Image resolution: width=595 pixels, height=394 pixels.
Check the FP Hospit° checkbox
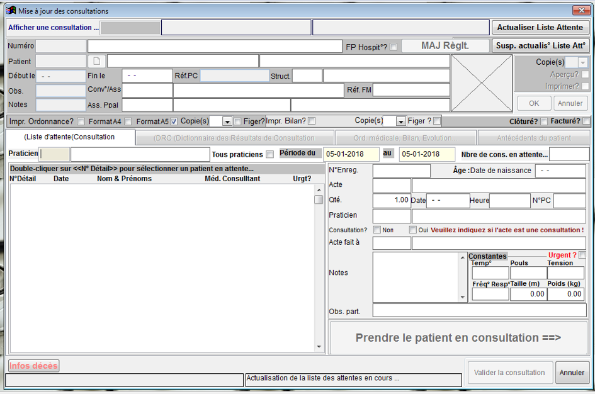tap(394, 47)
